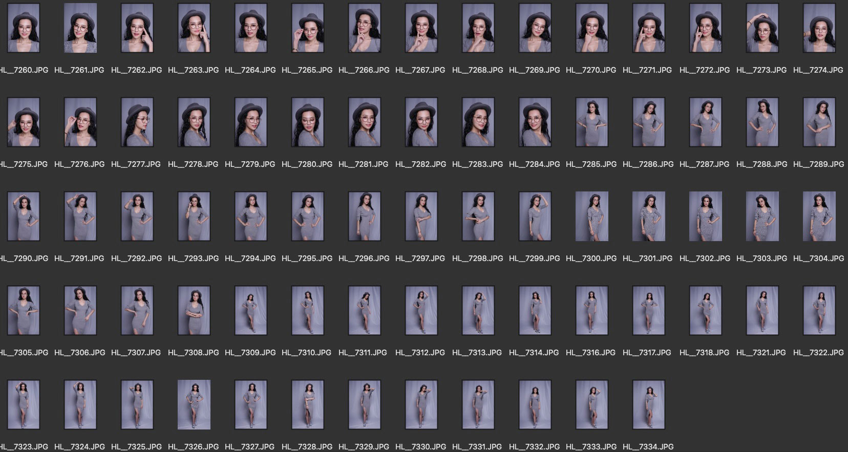The height and width of the screenshot is (452, 848).
Task: Select the HL__7297.JPG photo thumbnail
Action: click(x=421, y=217)
